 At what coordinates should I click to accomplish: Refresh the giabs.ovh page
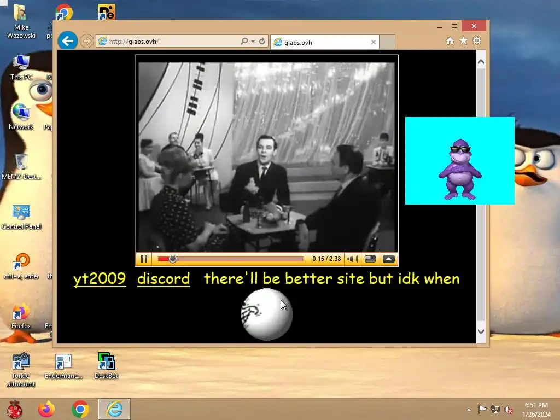[262, 41]
